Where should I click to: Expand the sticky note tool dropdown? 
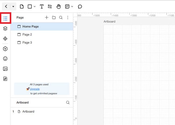[x=72, y=6]
